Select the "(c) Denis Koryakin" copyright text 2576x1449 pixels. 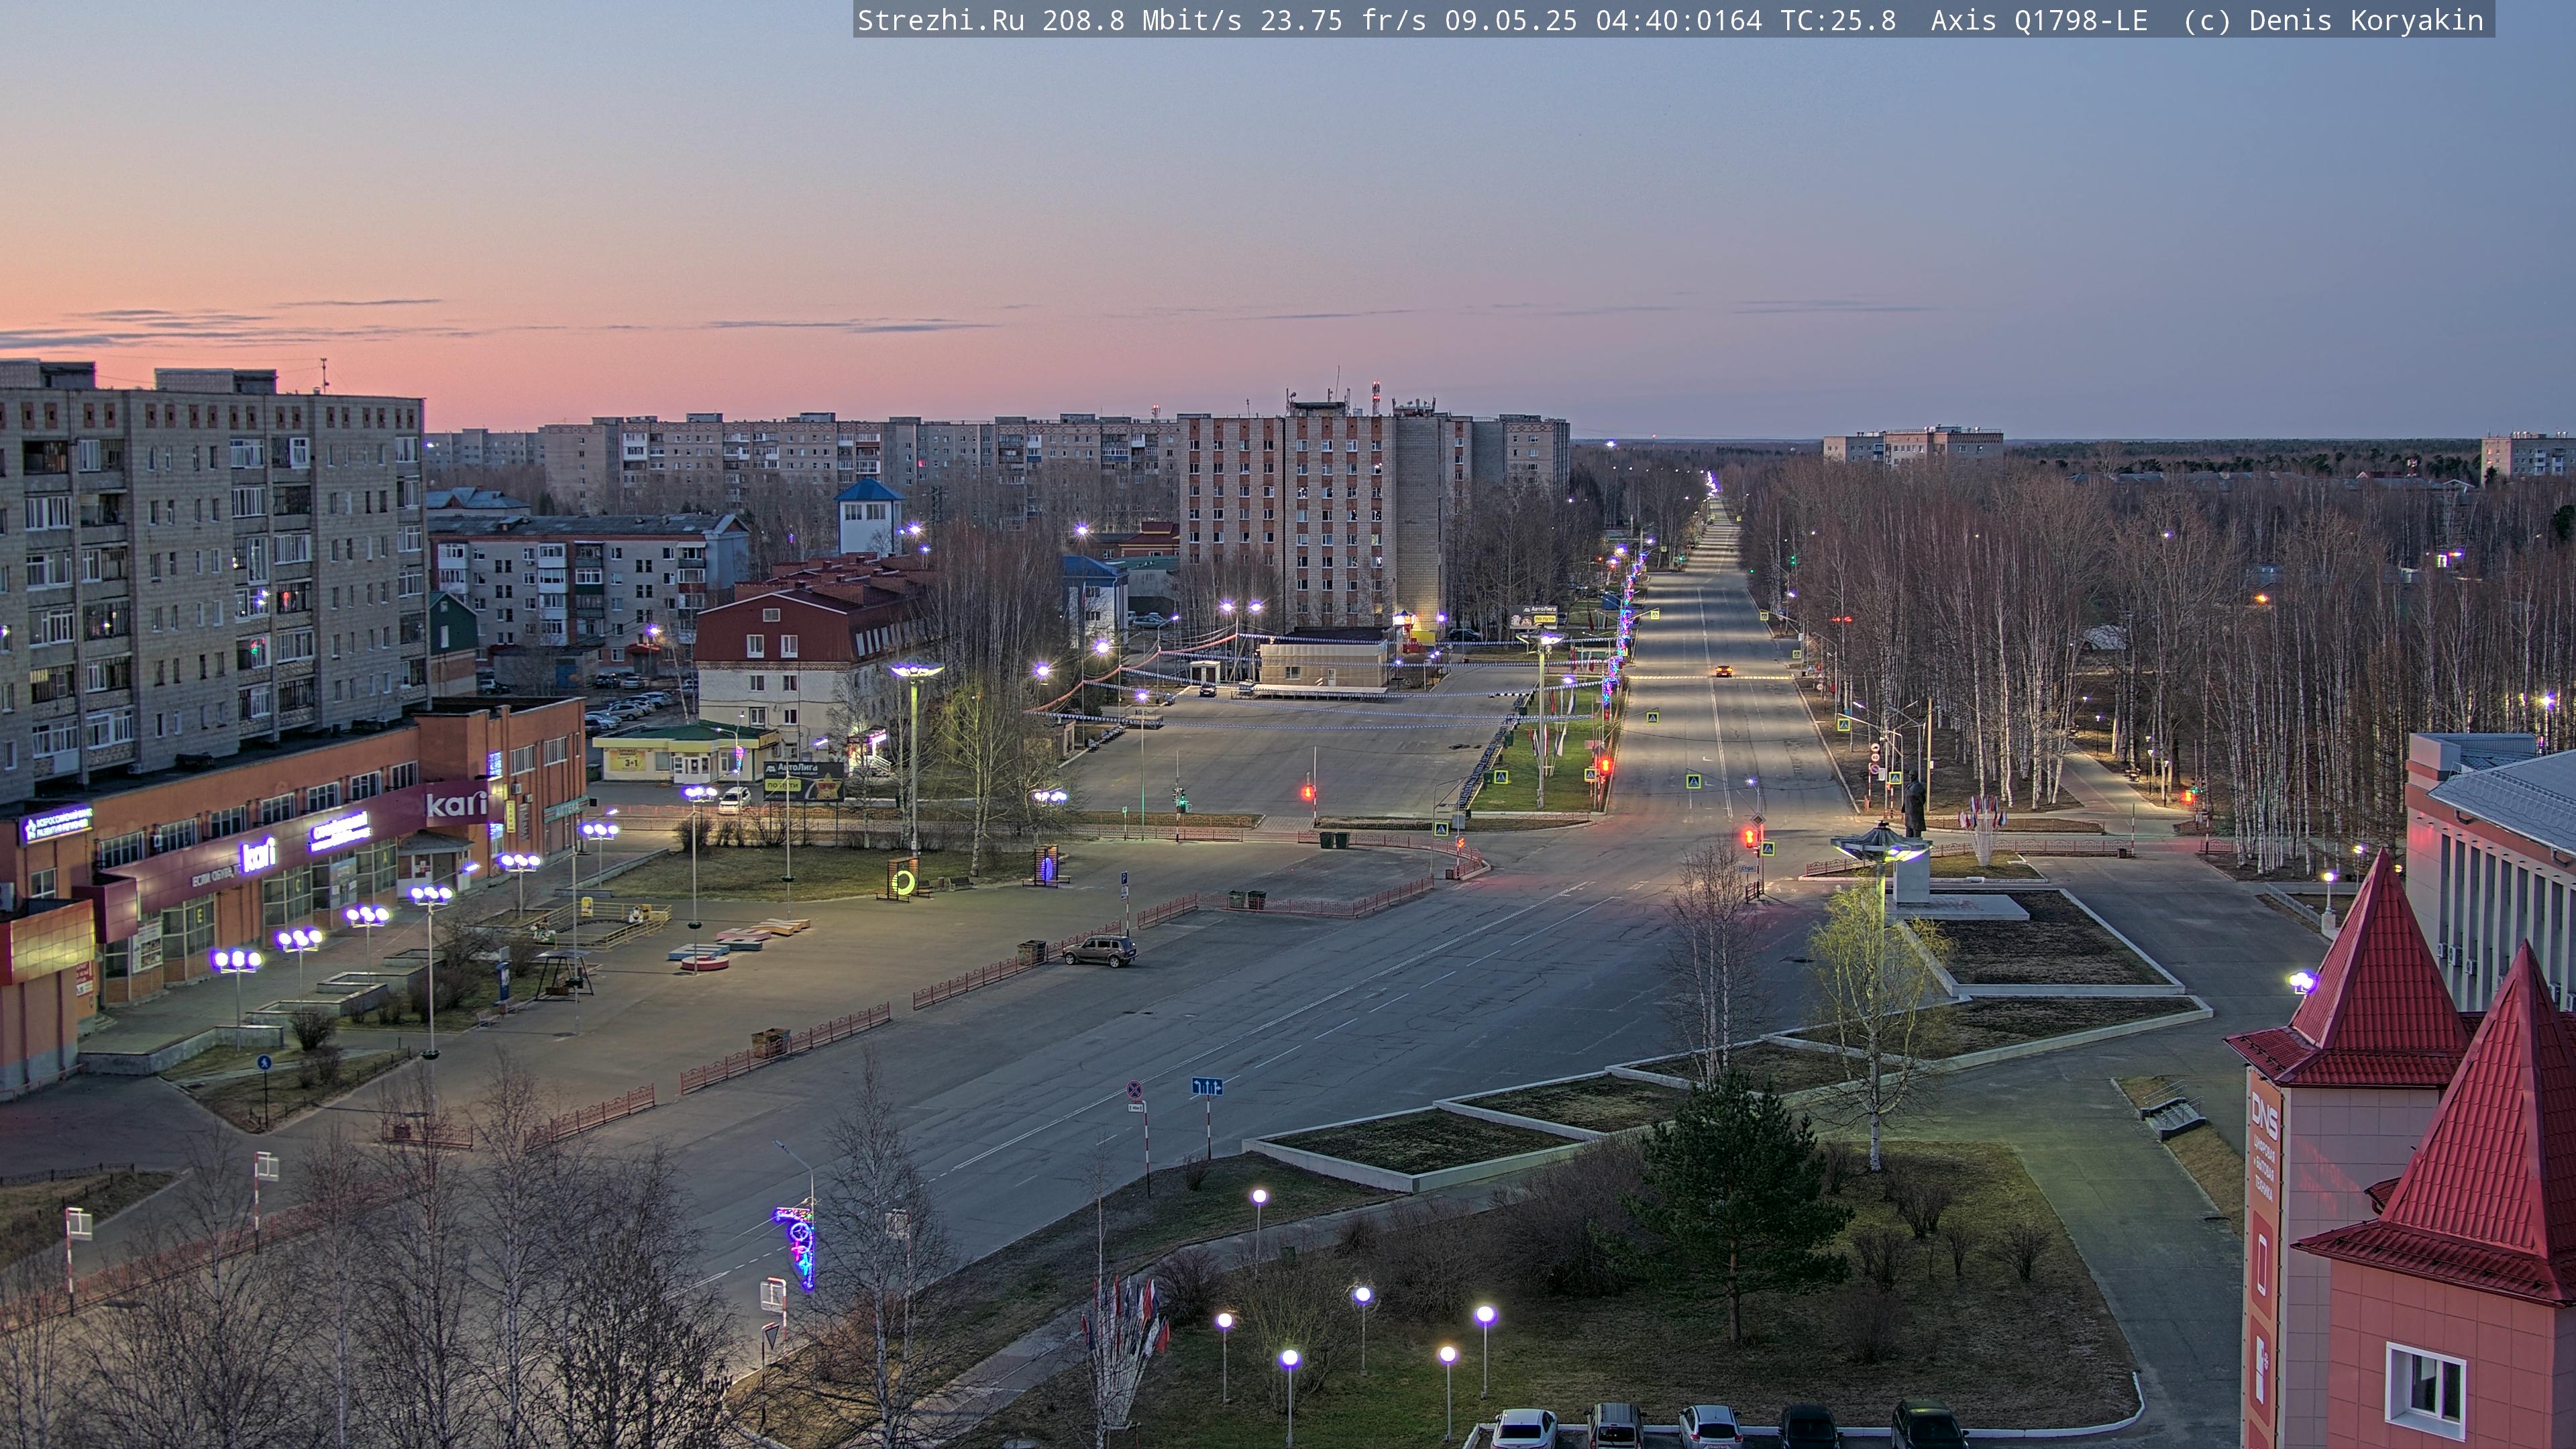pos(2333,21)
